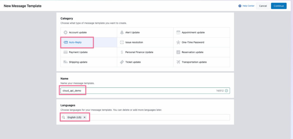Click the asterisk icon for One-Time Password

[178, 42]
